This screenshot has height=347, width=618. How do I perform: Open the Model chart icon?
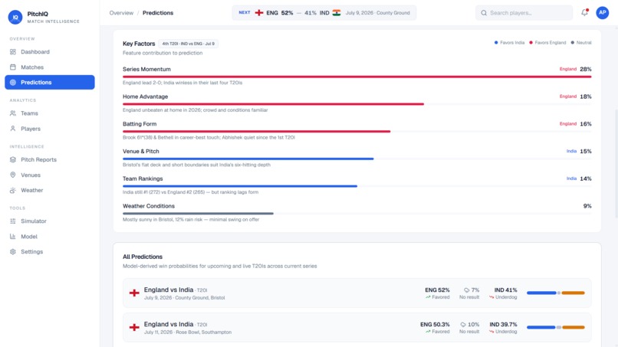click(12, 237)
